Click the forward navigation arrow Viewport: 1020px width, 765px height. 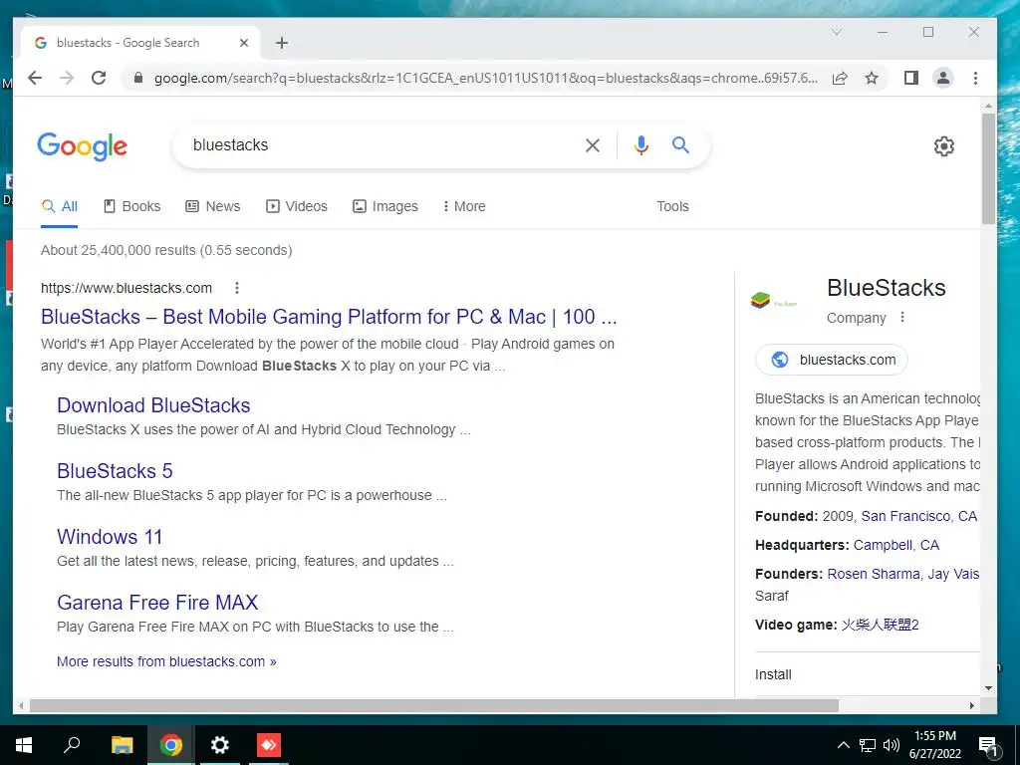67,78
